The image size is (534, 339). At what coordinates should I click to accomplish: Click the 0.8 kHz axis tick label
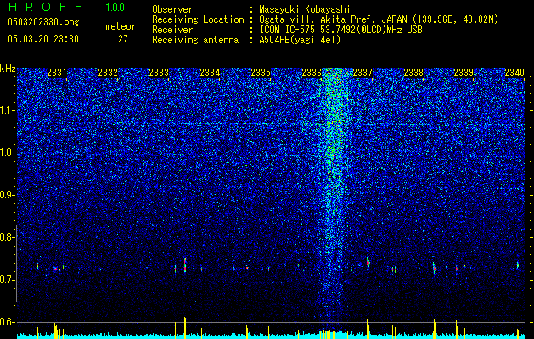(7, 237)
